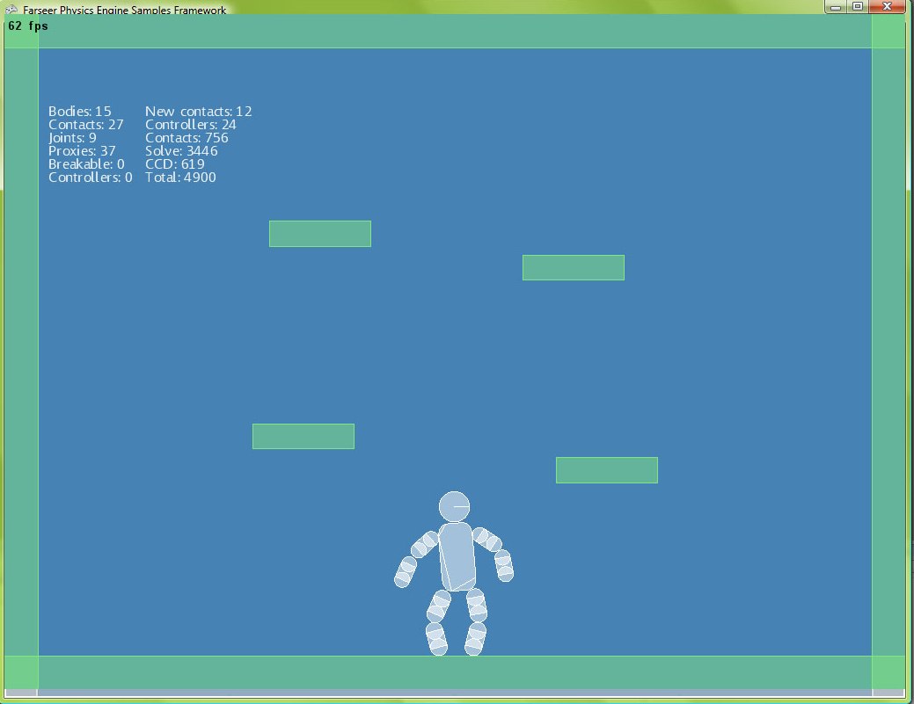Click the Bodies: 15 debug stat
This screenshot has height=704, width=914.
(79, 112)
